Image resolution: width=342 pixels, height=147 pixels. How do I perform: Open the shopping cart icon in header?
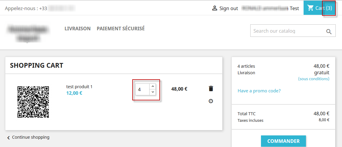pyautogui.click(x=310, y=8)
